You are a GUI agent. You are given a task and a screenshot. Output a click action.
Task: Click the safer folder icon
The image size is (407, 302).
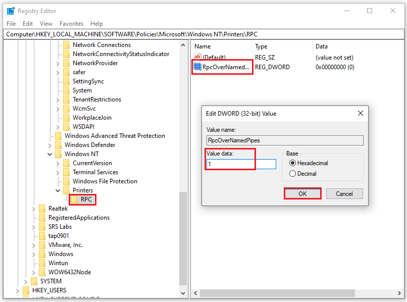click(66, 72)
